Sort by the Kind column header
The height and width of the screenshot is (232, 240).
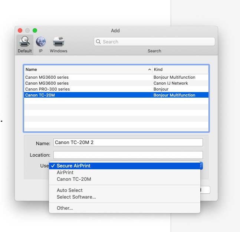[180, 69]
